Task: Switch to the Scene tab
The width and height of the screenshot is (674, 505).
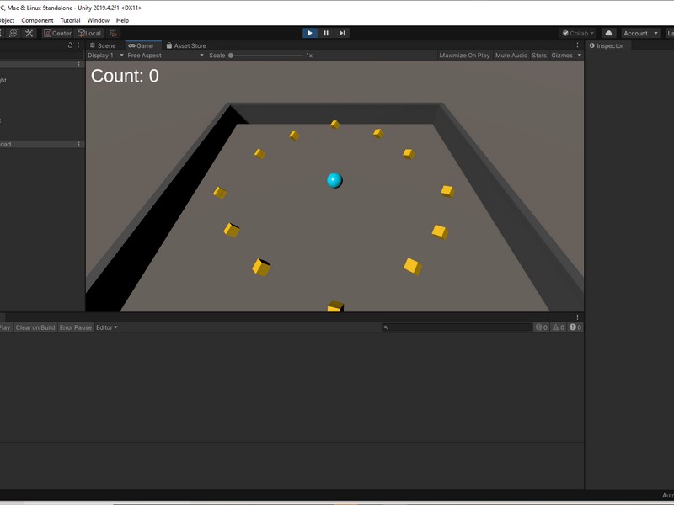Action: click(105, 45)
